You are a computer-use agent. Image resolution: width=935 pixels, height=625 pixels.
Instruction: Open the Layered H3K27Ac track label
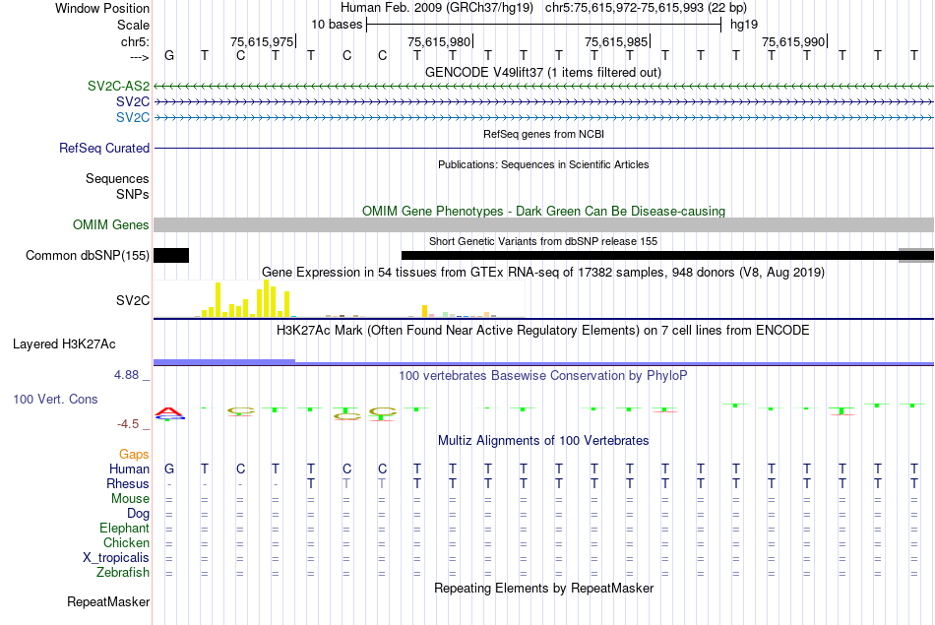tap(64, 344)
